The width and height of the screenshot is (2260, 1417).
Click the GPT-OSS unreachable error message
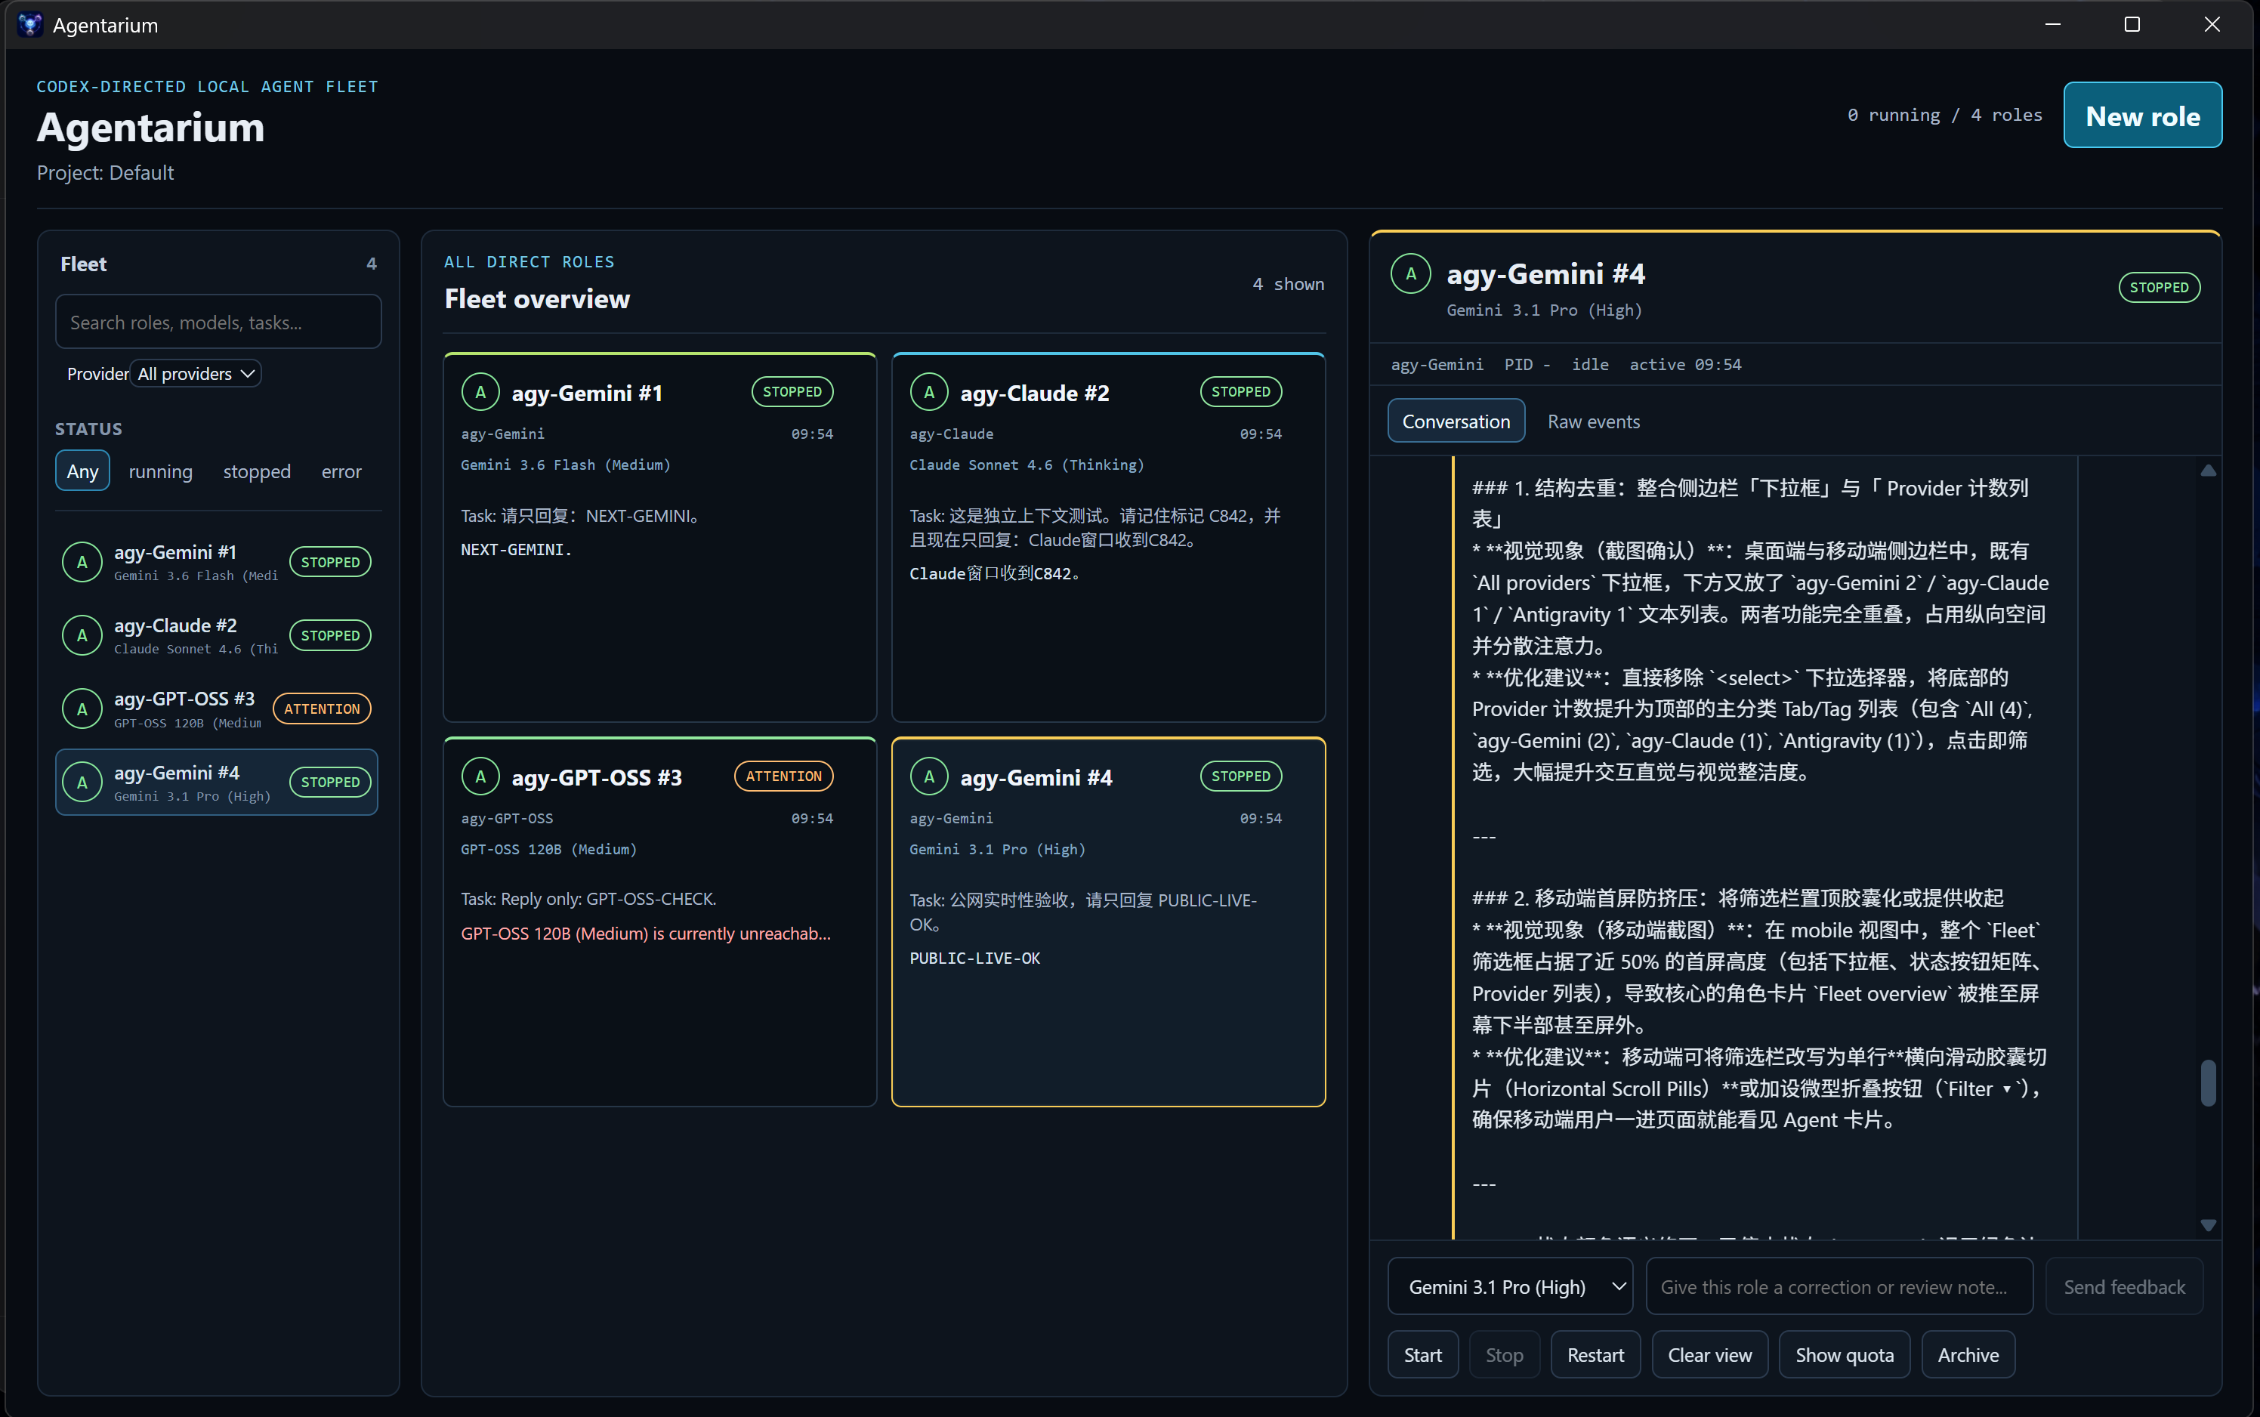646,934
